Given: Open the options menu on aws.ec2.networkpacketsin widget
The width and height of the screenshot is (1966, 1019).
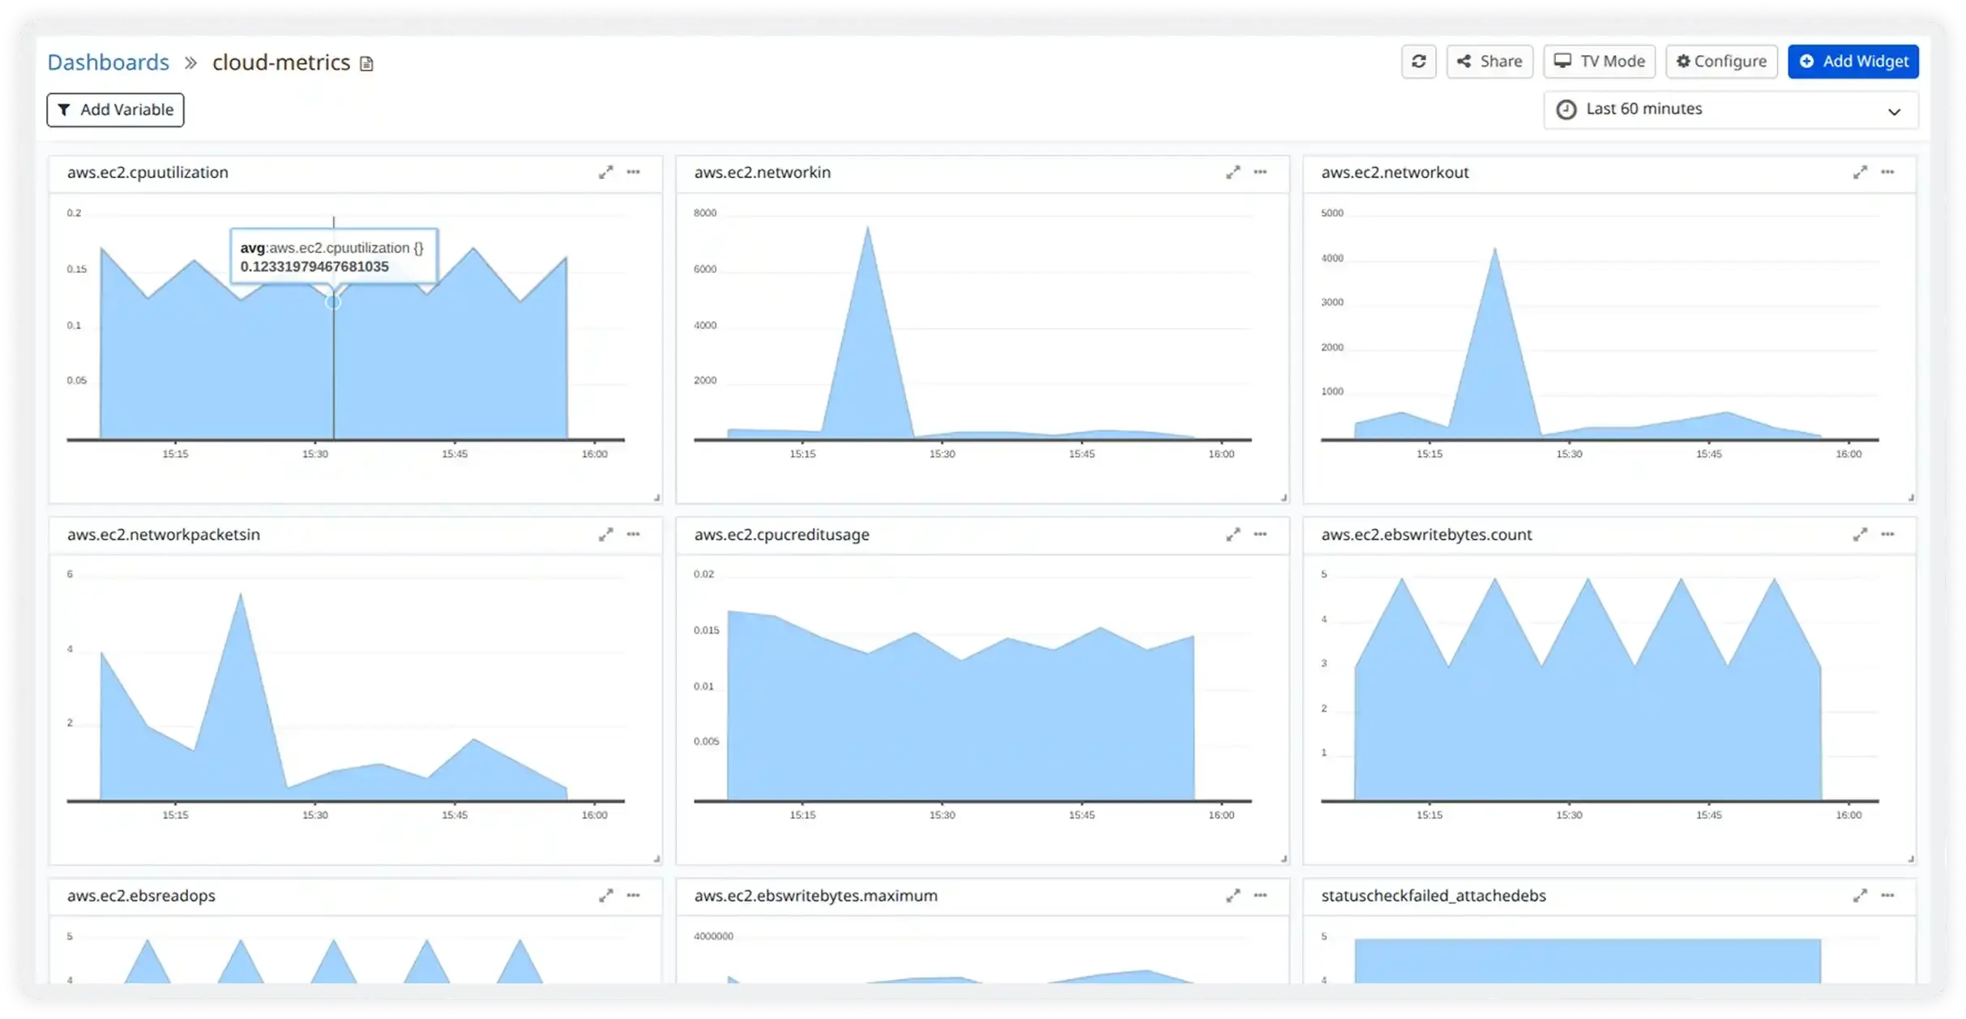Looking at the screenshot, I should pos(634,534).
